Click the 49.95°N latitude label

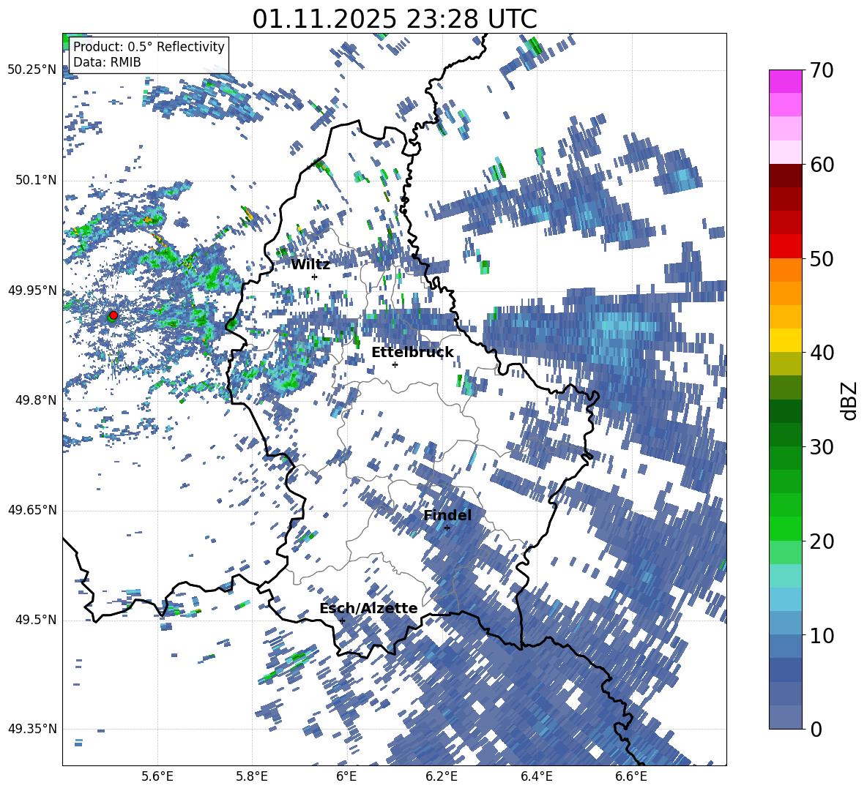click(x=32, y=290)
